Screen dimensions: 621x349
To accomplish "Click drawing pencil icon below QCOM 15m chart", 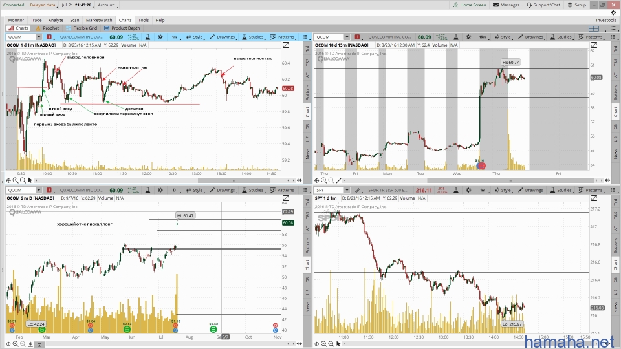I will click(338, 180).
